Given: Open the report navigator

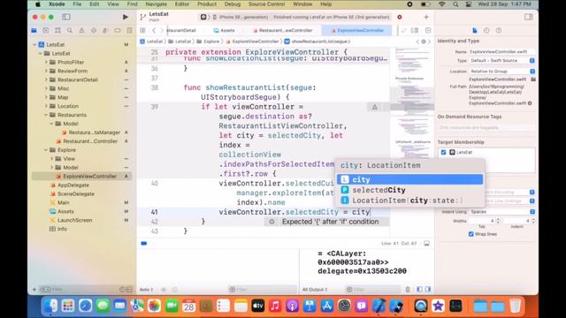Looking at the screenshot, I should point(129,31).
